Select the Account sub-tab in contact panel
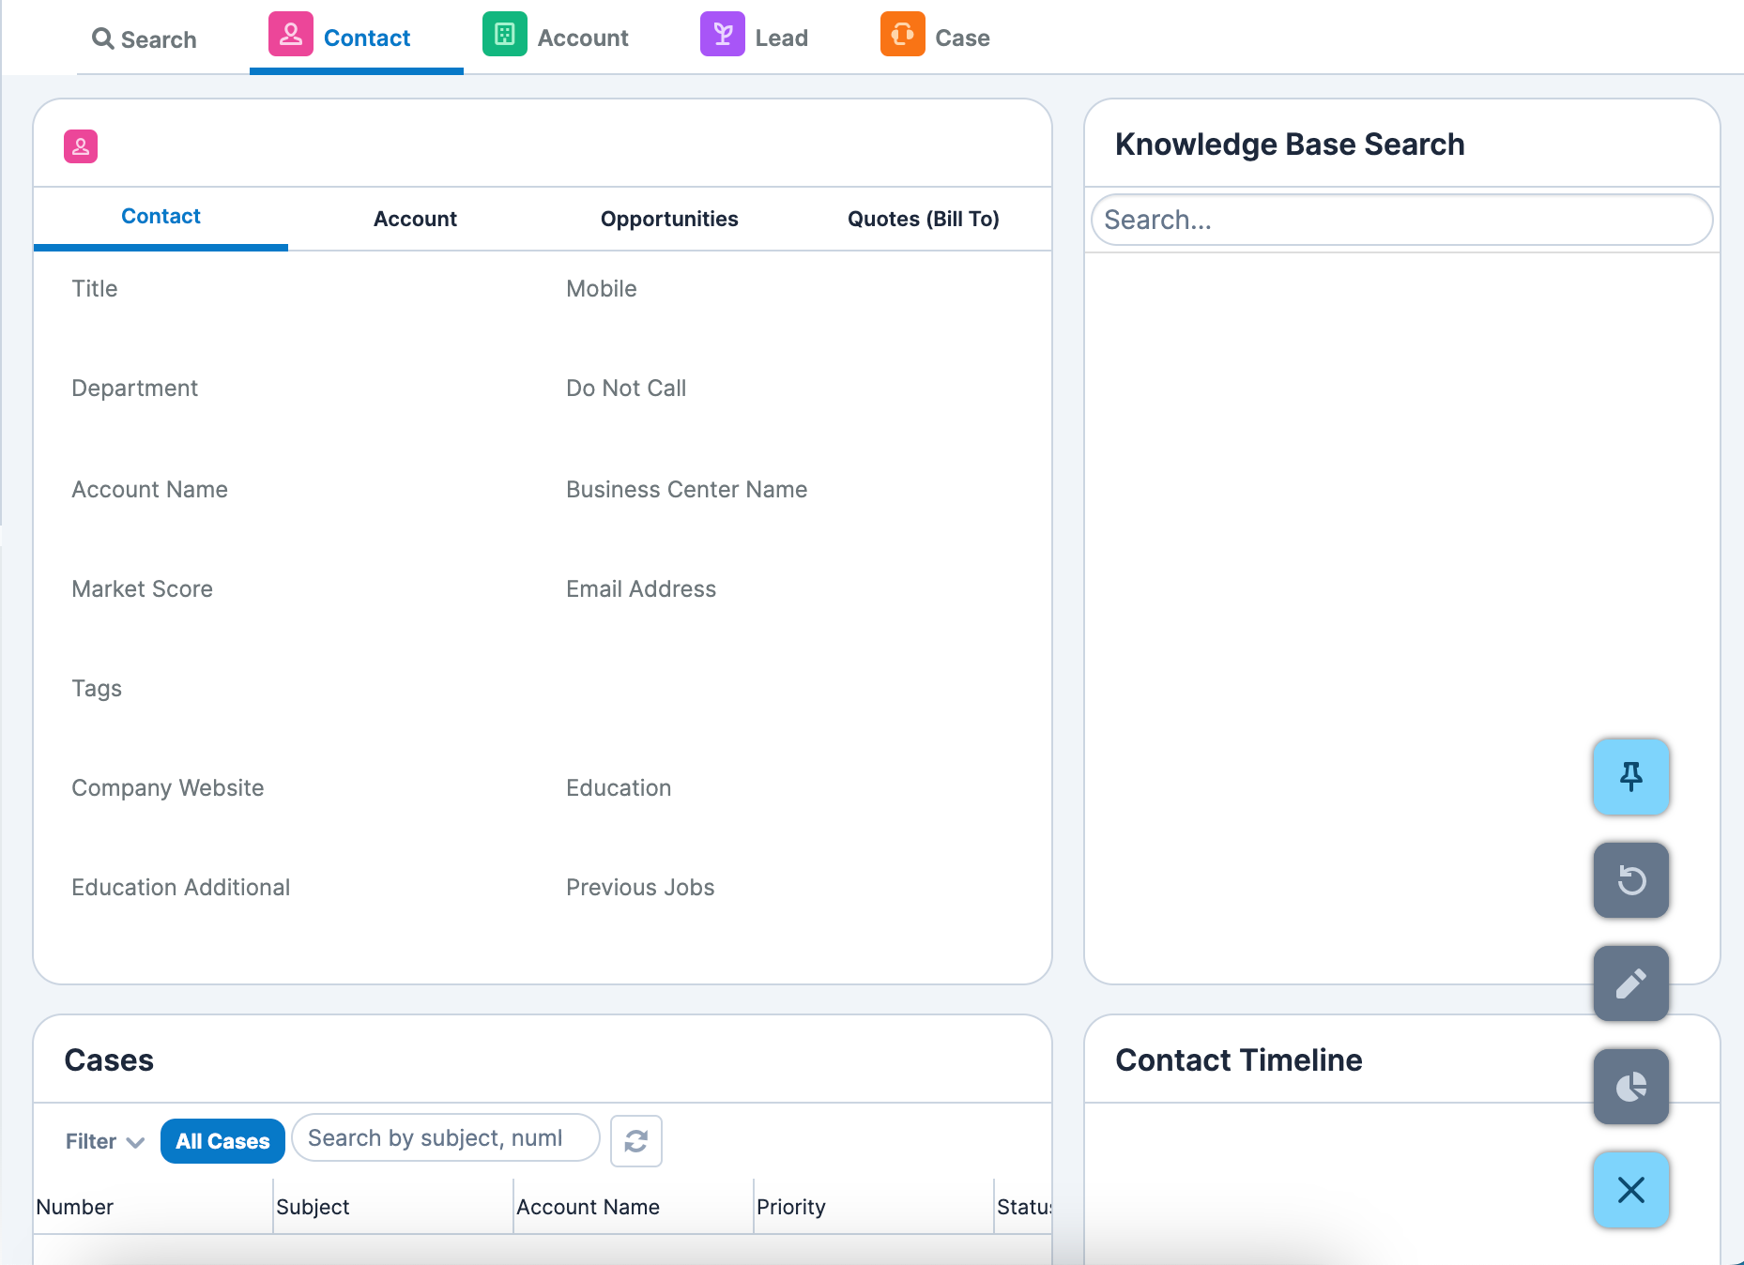This screenshot has height=1265, width=1744. click(x=415, y=219)
